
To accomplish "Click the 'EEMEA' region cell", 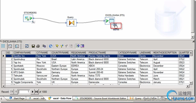I will click(79, 66).
